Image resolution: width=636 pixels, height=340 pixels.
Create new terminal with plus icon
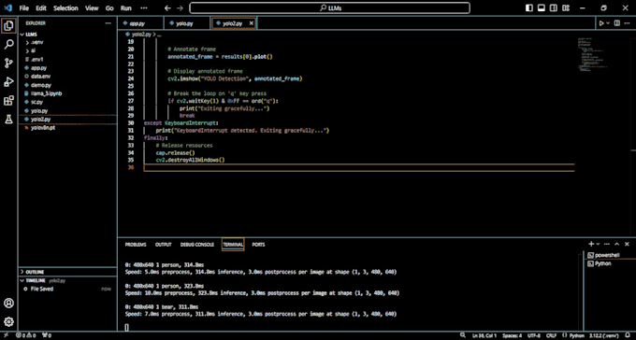(x=591, y=244)
